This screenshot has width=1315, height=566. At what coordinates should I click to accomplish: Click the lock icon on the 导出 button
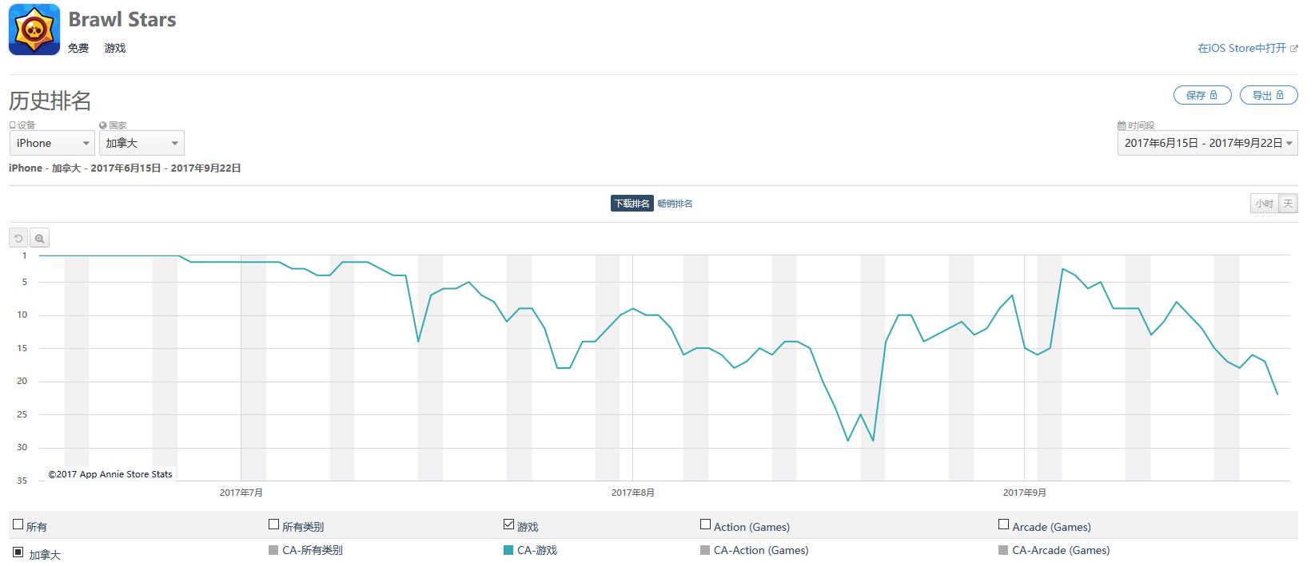(1280, 95)
